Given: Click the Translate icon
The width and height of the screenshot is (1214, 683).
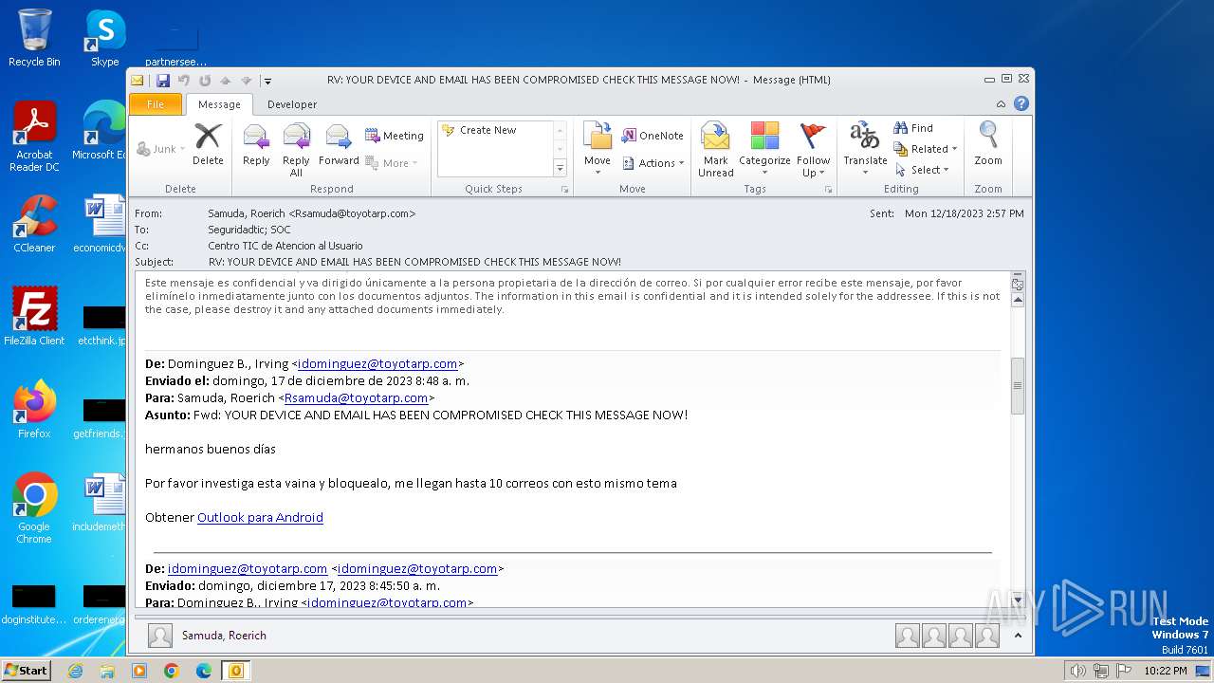Looking at the screenshot, I should pyautogui.click(x=865, y=150).
